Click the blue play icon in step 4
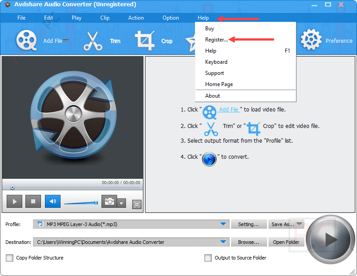The width and height of the screenshot is (357, 276). [209, 159]
